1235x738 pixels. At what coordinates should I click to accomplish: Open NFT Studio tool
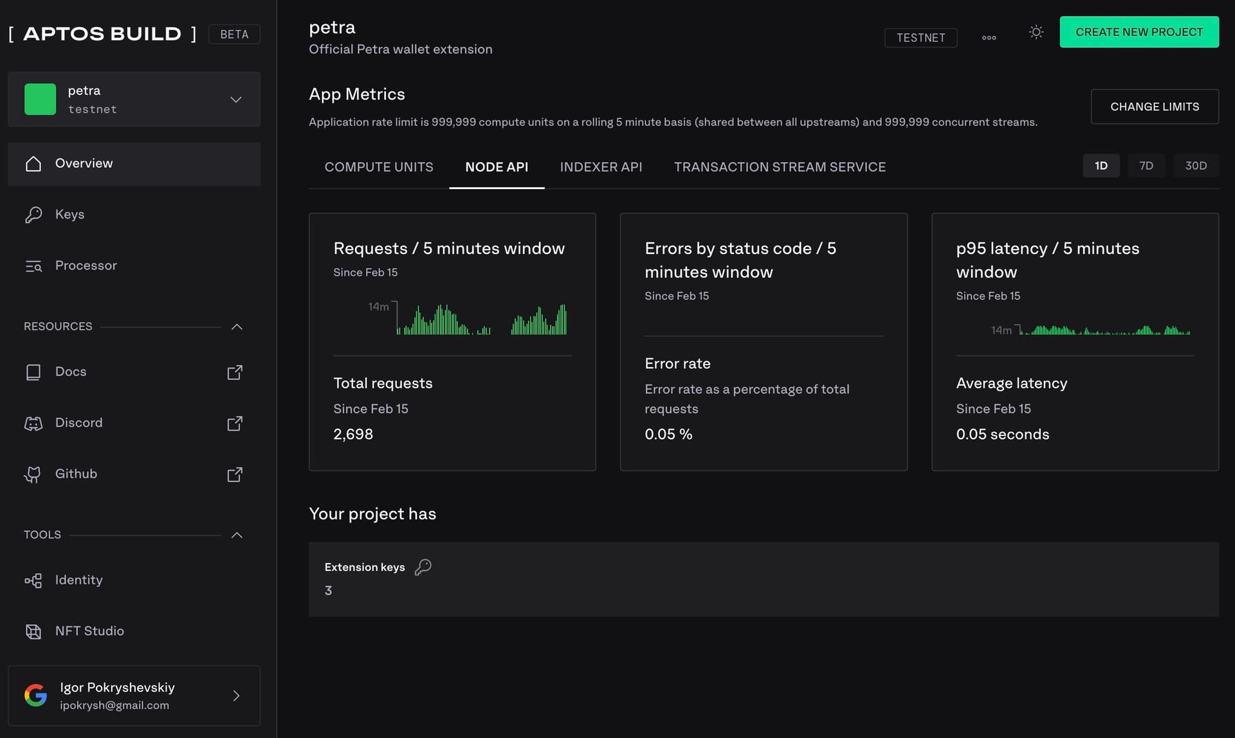point(134,631)
